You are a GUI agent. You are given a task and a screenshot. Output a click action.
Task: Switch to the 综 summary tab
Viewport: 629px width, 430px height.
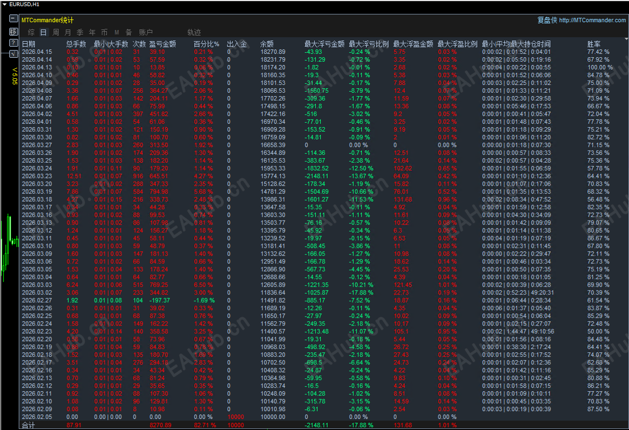31,33
